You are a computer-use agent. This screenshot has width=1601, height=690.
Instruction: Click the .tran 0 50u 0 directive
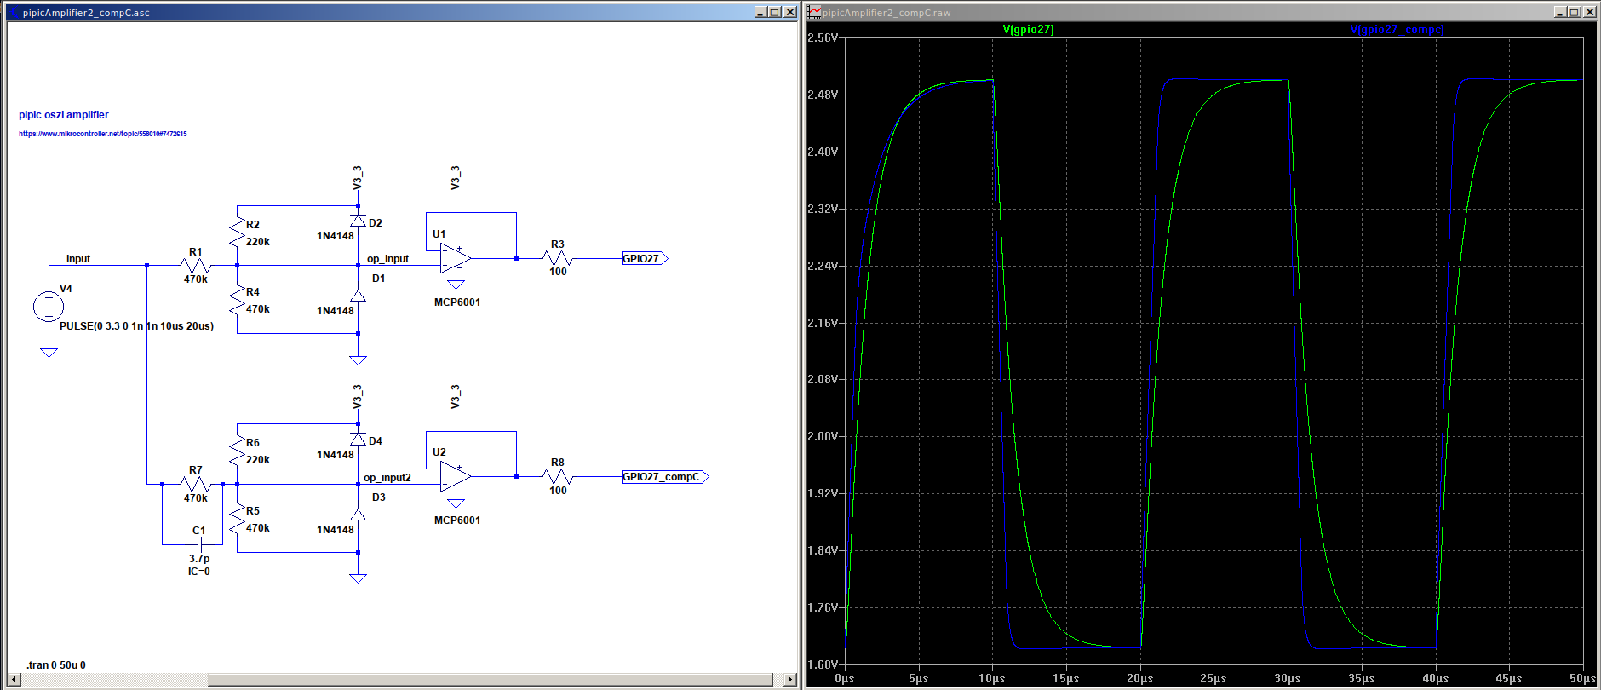tap(55, 665)
